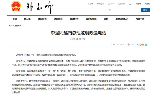Click the article title 李强同越南总理范明政通电话
Screen dimensions: 152x103
(78, 33)
